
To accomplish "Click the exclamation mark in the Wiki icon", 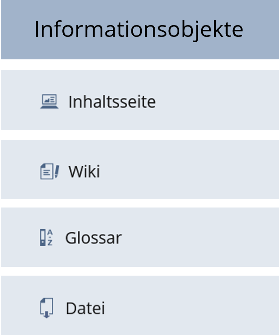I will 56,171.
